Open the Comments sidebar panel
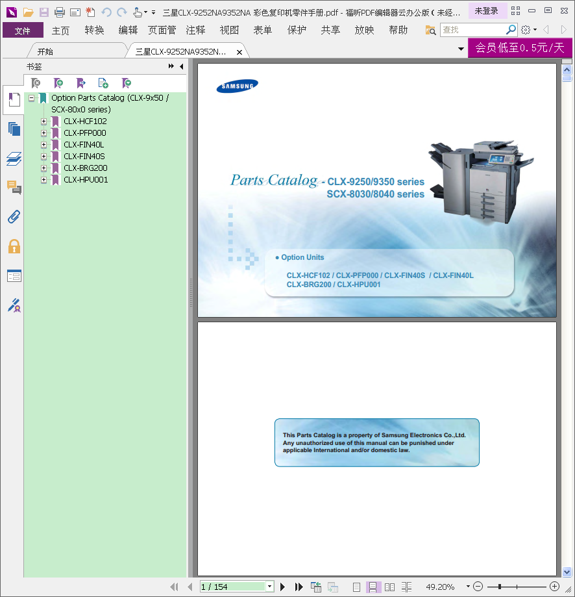 point(14,188)
